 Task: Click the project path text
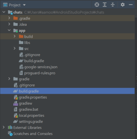(x=64, y=12)
